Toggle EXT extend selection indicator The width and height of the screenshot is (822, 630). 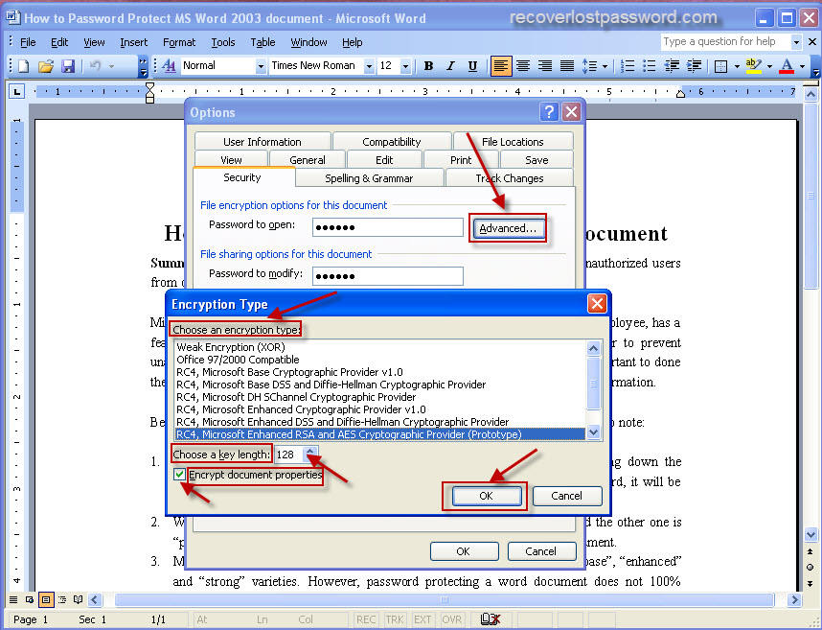(422, 620)
